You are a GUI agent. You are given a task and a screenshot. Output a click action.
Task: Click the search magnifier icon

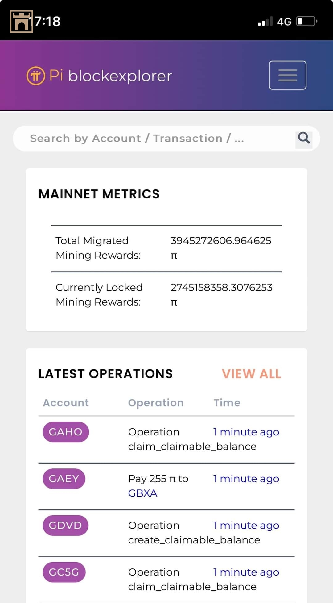pyautogui.click(x=304, y=138)
